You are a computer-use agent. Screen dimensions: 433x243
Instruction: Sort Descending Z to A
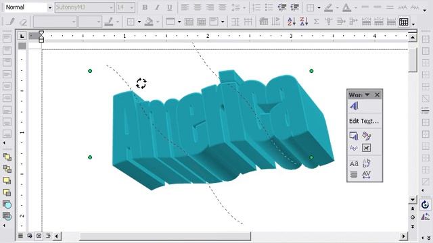pyautogui.click(x=304, y=22)
